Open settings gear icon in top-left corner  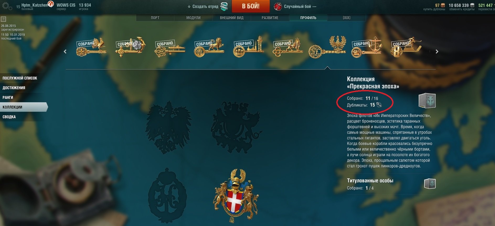coord(7,6)
